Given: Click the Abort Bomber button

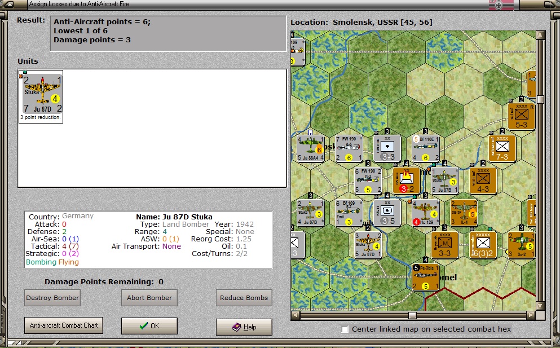Looking at the screenshot, I should pyautogui.click(x=149, y=298).
